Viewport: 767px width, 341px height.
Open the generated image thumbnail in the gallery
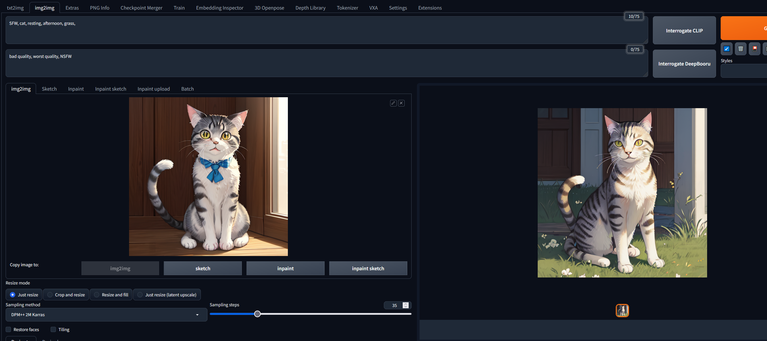pos(622,311)
